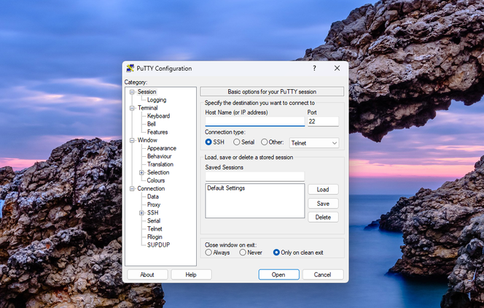Click the Port number field

coord(323,121)
